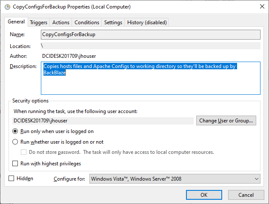
Task: Close the CopyConfigsForBackup Properties dialog
Action: 262,7
